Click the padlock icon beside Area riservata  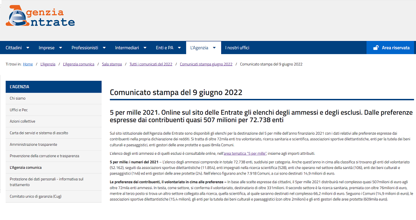[376, 48]
